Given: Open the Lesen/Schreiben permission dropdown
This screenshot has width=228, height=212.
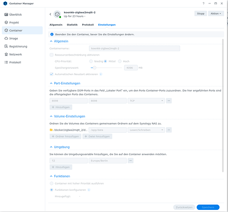Looking at the screenshot, I should click(x=146, y=130).
